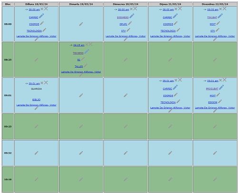238x193 pixels.
Task: Open the DIGI4ESO subject link on Dimecres
Action: point(123,18)
